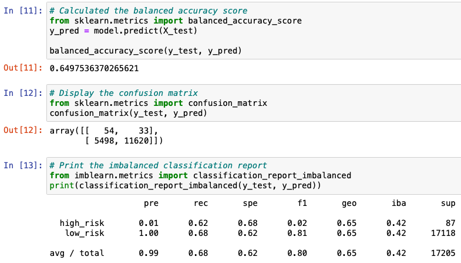The width and height of the screenshot is (461, 263).
Task: Click avg / total support 17205
Action: tap(443, 253)
